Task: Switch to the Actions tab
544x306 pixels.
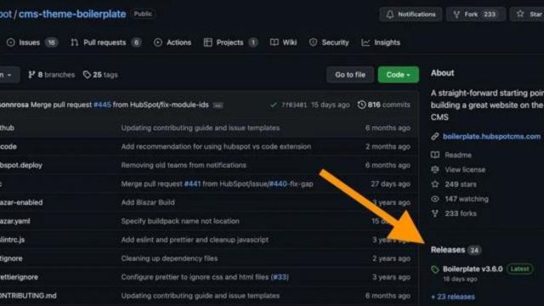Action: (x=173, y=42)
